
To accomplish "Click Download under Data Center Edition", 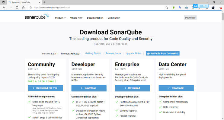I will pos(176,88).
